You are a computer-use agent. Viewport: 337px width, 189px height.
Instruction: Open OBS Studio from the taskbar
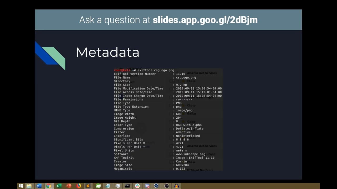(x=167, y=186)
